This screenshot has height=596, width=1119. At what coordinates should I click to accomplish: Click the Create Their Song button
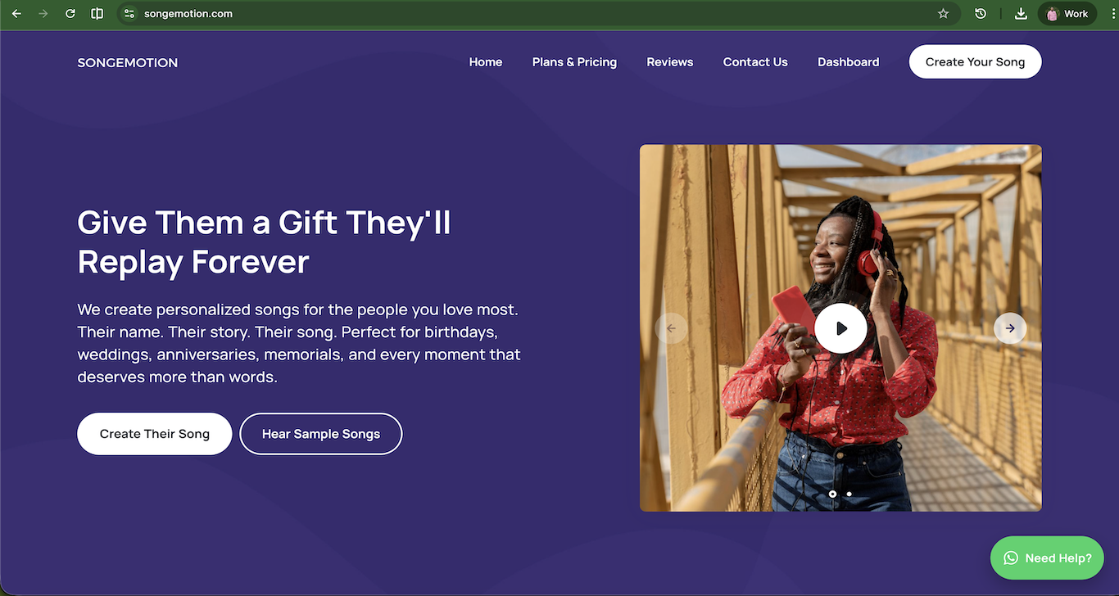tap(154, 434)
